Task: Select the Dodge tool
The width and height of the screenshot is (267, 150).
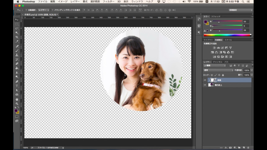Action: 17,77
